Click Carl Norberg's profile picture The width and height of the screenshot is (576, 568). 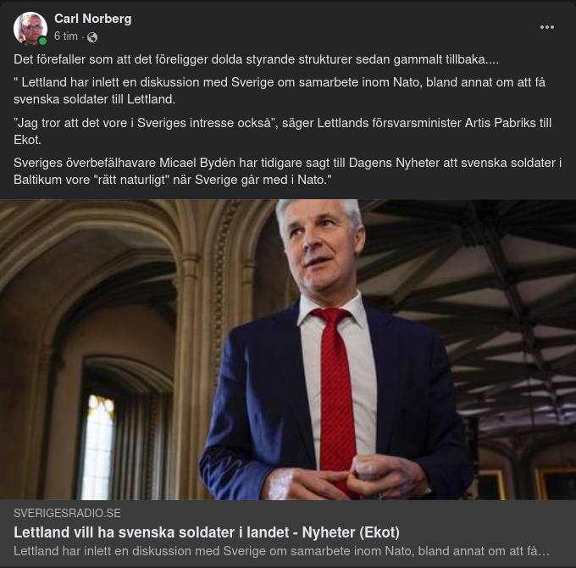click(30, 28)
